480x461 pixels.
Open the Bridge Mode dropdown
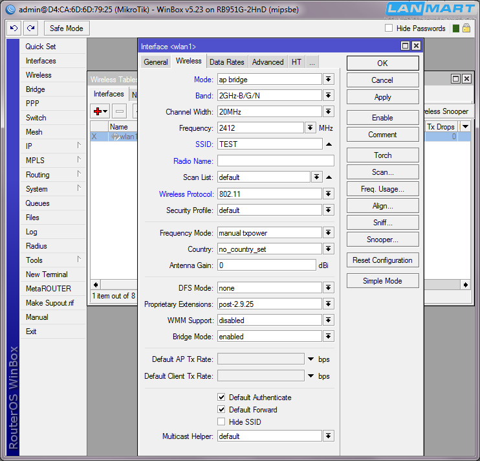pyautogui.click(x=328, y=337)
